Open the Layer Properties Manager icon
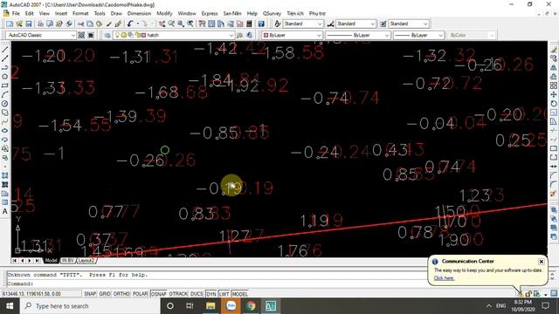Image resolution: width=559 pixels, height=314 pixels. point(107,35)
